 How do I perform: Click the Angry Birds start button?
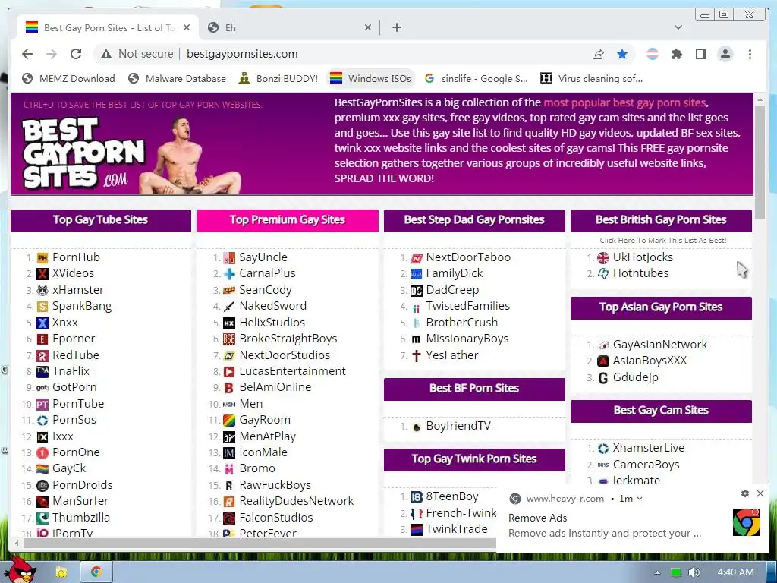20,571
